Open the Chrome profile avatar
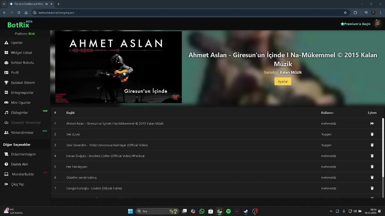Image resolution: width=385 pixels, height=216 pixels. tap(373, 13)
